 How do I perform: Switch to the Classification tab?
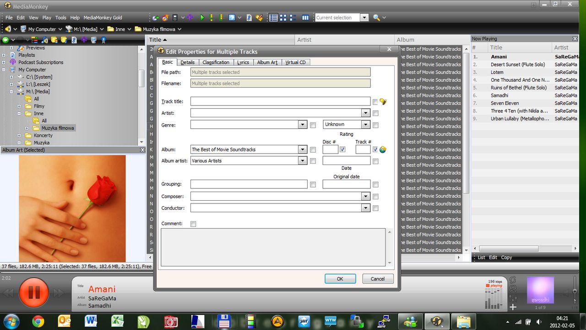tap(216, 62)
